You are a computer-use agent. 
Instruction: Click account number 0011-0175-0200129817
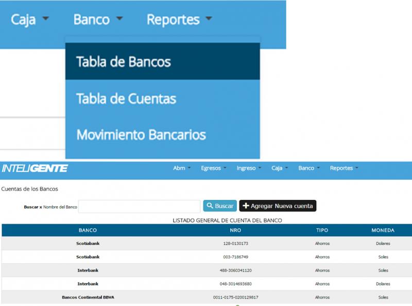(x=236, y=297)
